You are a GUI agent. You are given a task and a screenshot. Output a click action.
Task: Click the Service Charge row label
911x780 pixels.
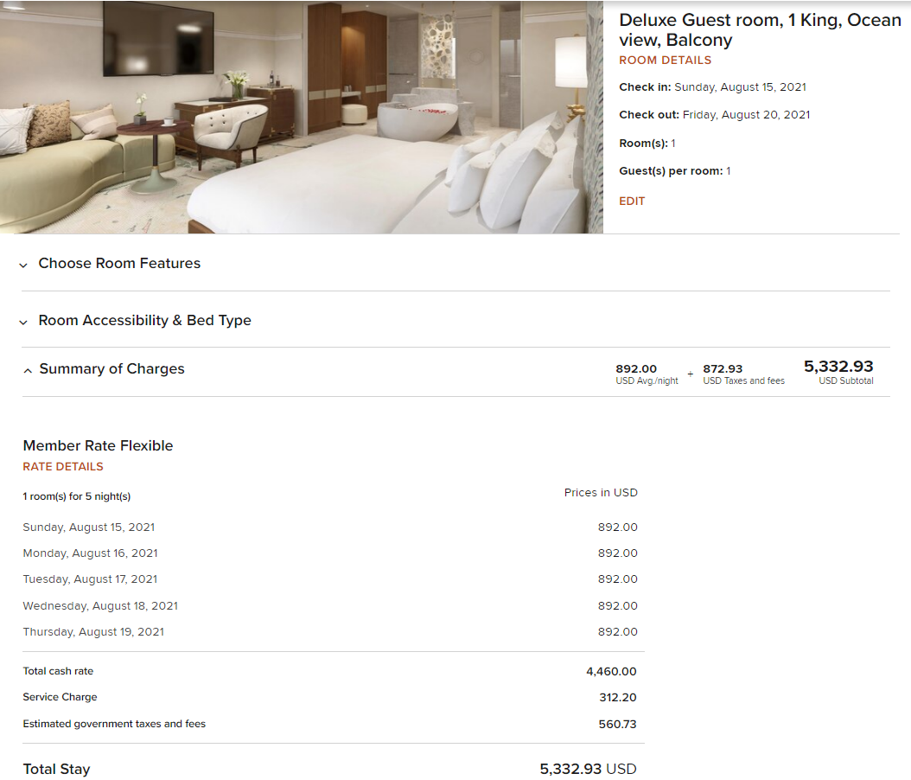tap(60, 696)
